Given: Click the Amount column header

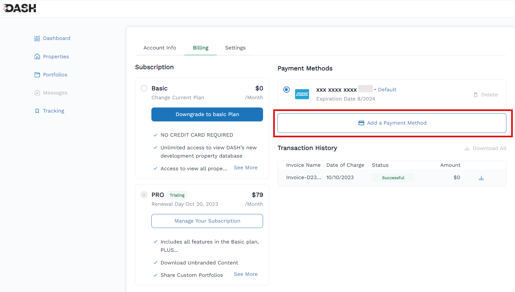Looking at the screenshot, I should (450, 165).
